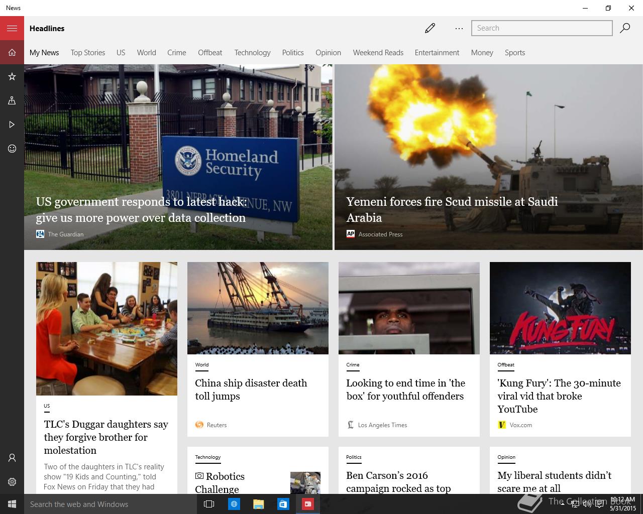This screenshot has height=514, width=643.
Task: Switch to the US tab
Action: pyautogui.click(x=121, y=53)
